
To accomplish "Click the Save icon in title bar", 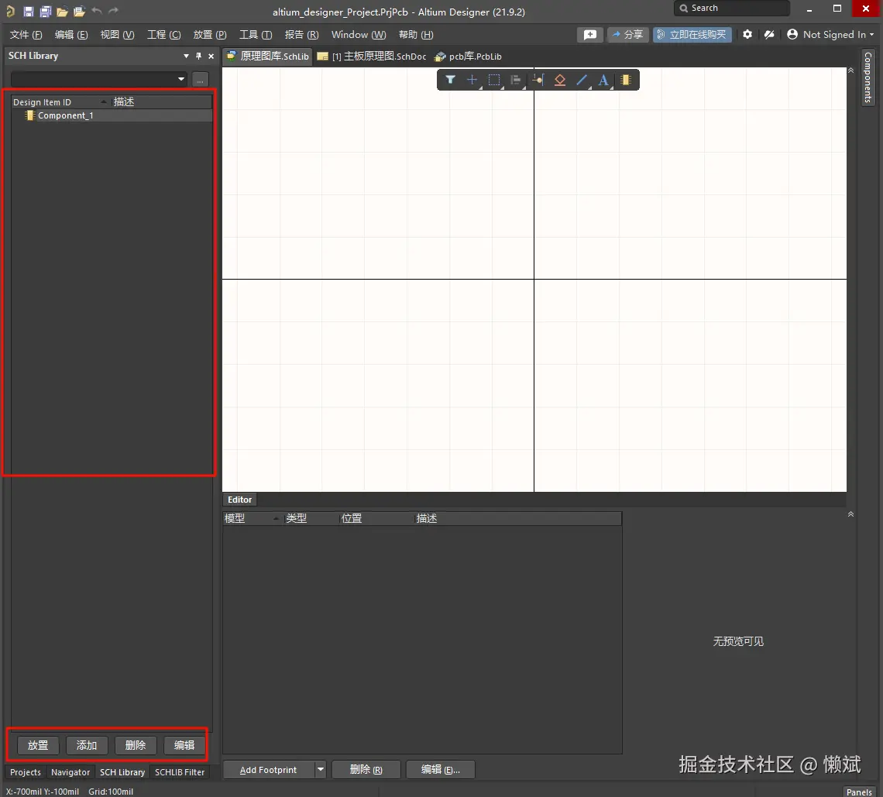I will pos(28,12).
